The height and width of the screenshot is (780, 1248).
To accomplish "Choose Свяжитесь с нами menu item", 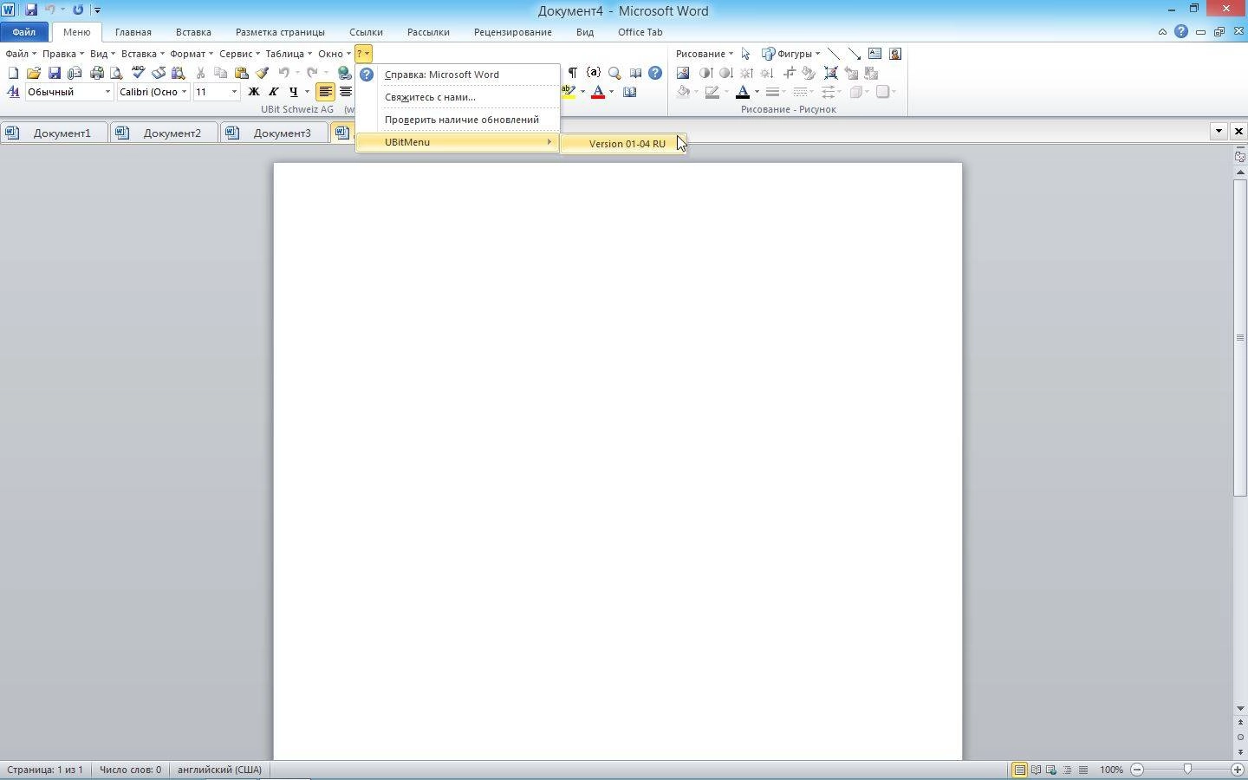I will tap(458, 97).
